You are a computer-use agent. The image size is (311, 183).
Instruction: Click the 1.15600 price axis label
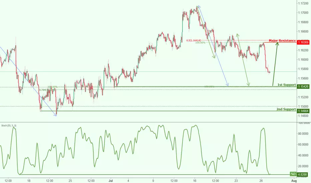click(303, 78)
